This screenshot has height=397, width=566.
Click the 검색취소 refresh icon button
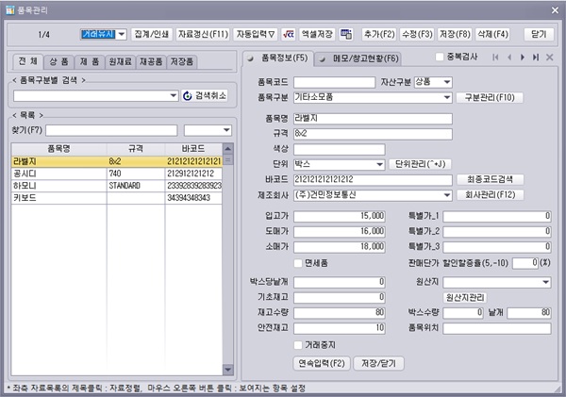[x=187, y=96]
